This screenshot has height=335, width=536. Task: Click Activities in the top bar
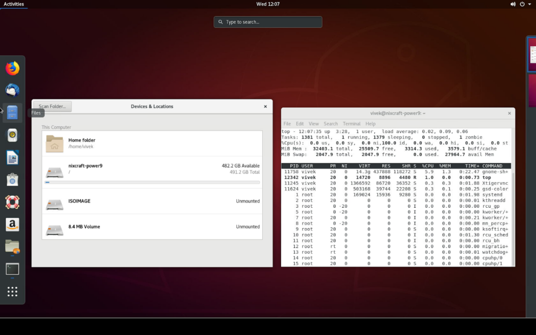coord(14,4)
